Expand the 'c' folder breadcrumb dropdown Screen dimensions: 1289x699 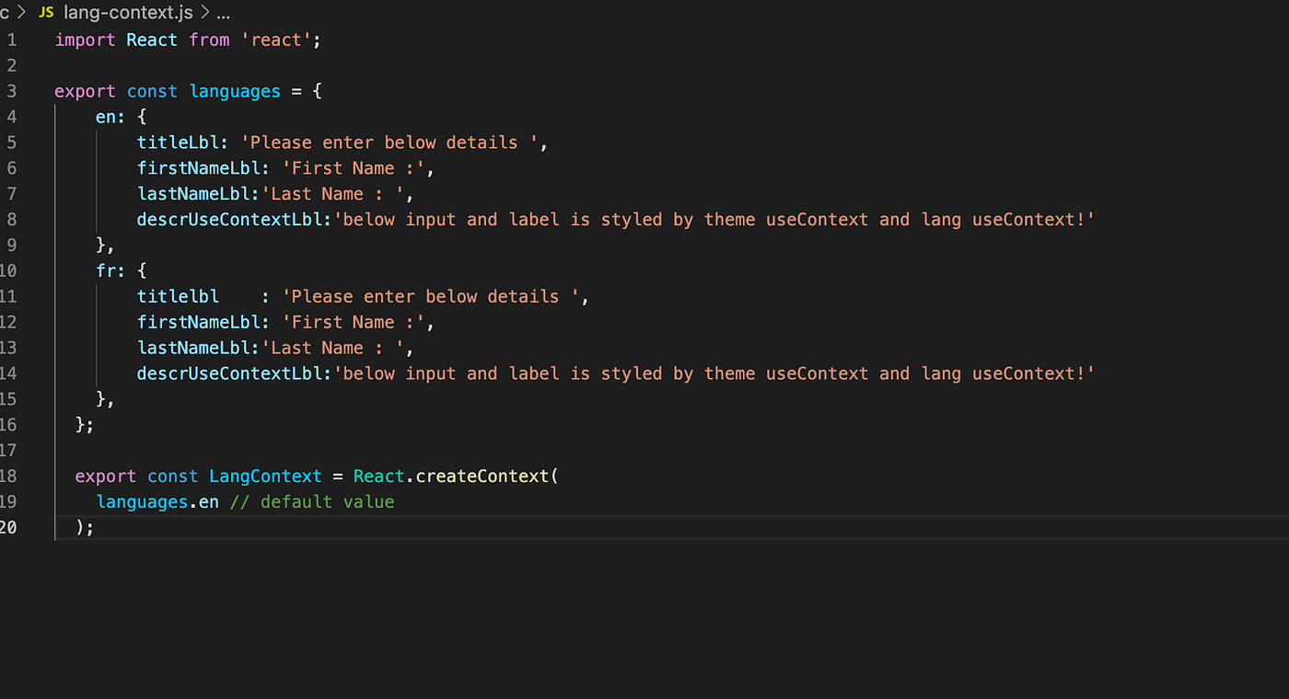[x=6, y=13]
